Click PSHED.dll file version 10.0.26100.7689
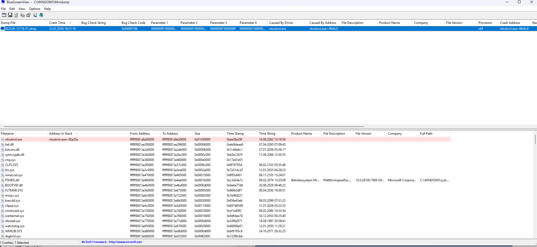The image size is (537, 247). tap(370, 180)
